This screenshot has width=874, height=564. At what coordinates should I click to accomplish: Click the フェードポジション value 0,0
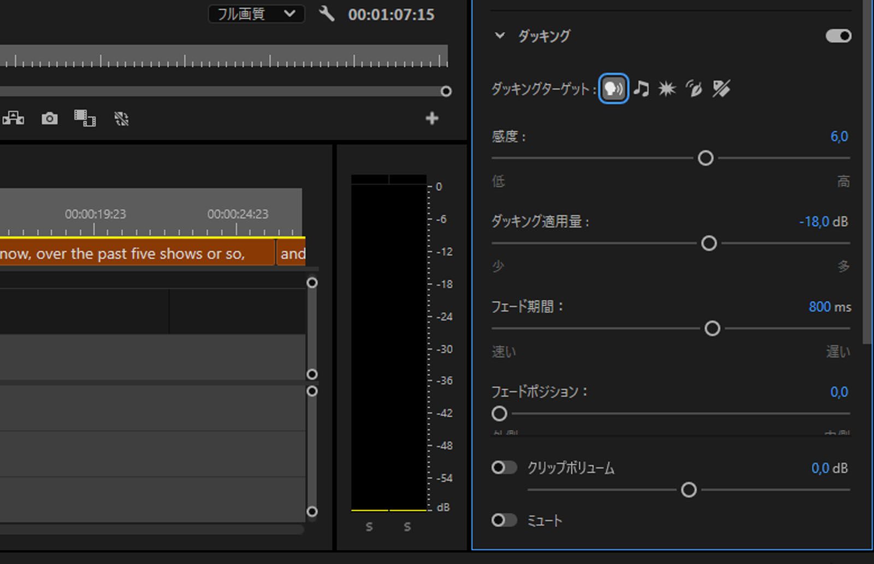[839, 392]
